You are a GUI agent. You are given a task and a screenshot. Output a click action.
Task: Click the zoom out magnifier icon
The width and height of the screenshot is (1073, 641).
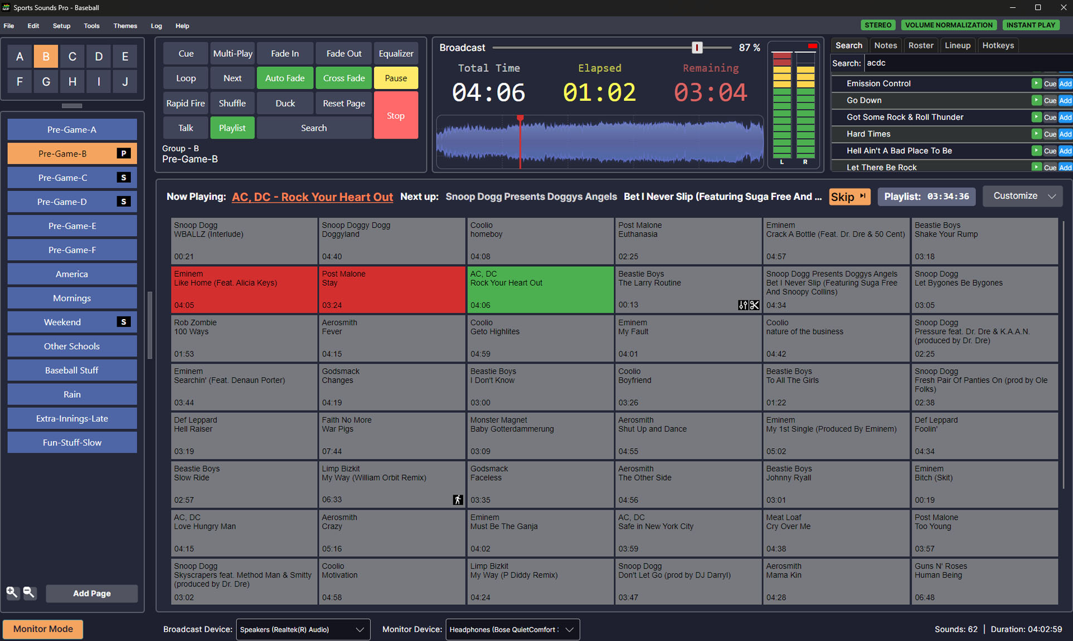[29, 593]
